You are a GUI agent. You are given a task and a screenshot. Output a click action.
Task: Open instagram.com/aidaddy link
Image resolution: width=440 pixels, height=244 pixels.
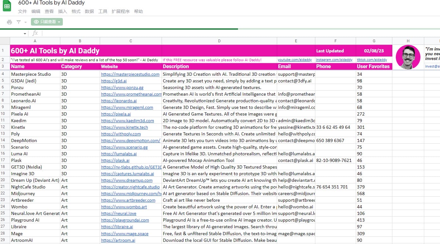(x=334, y=60)
